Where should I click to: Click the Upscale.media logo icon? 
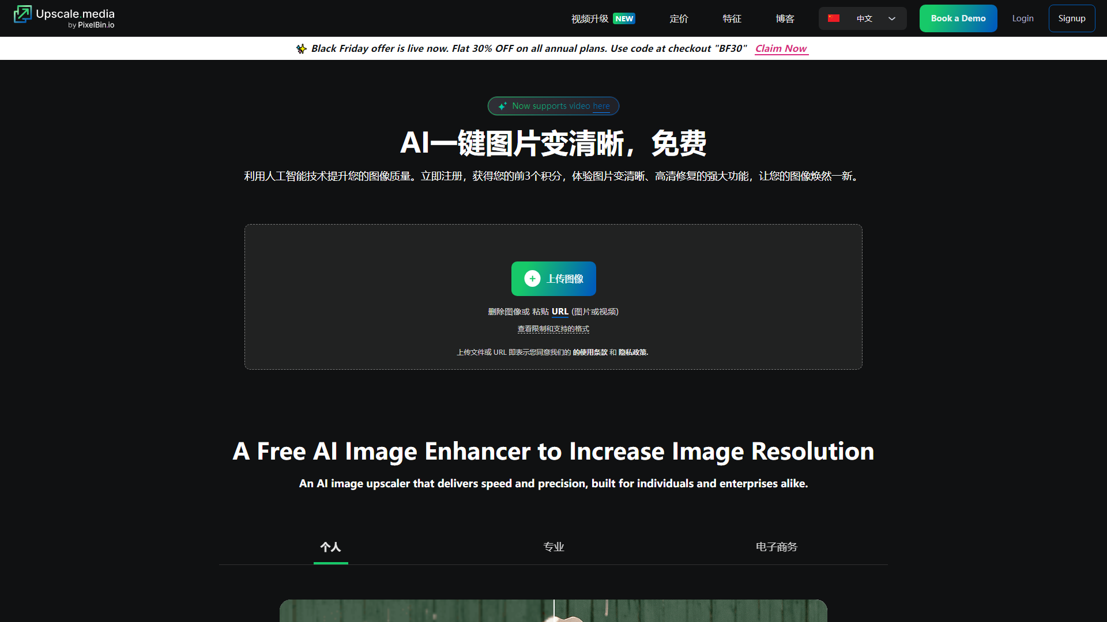(22, 14)
